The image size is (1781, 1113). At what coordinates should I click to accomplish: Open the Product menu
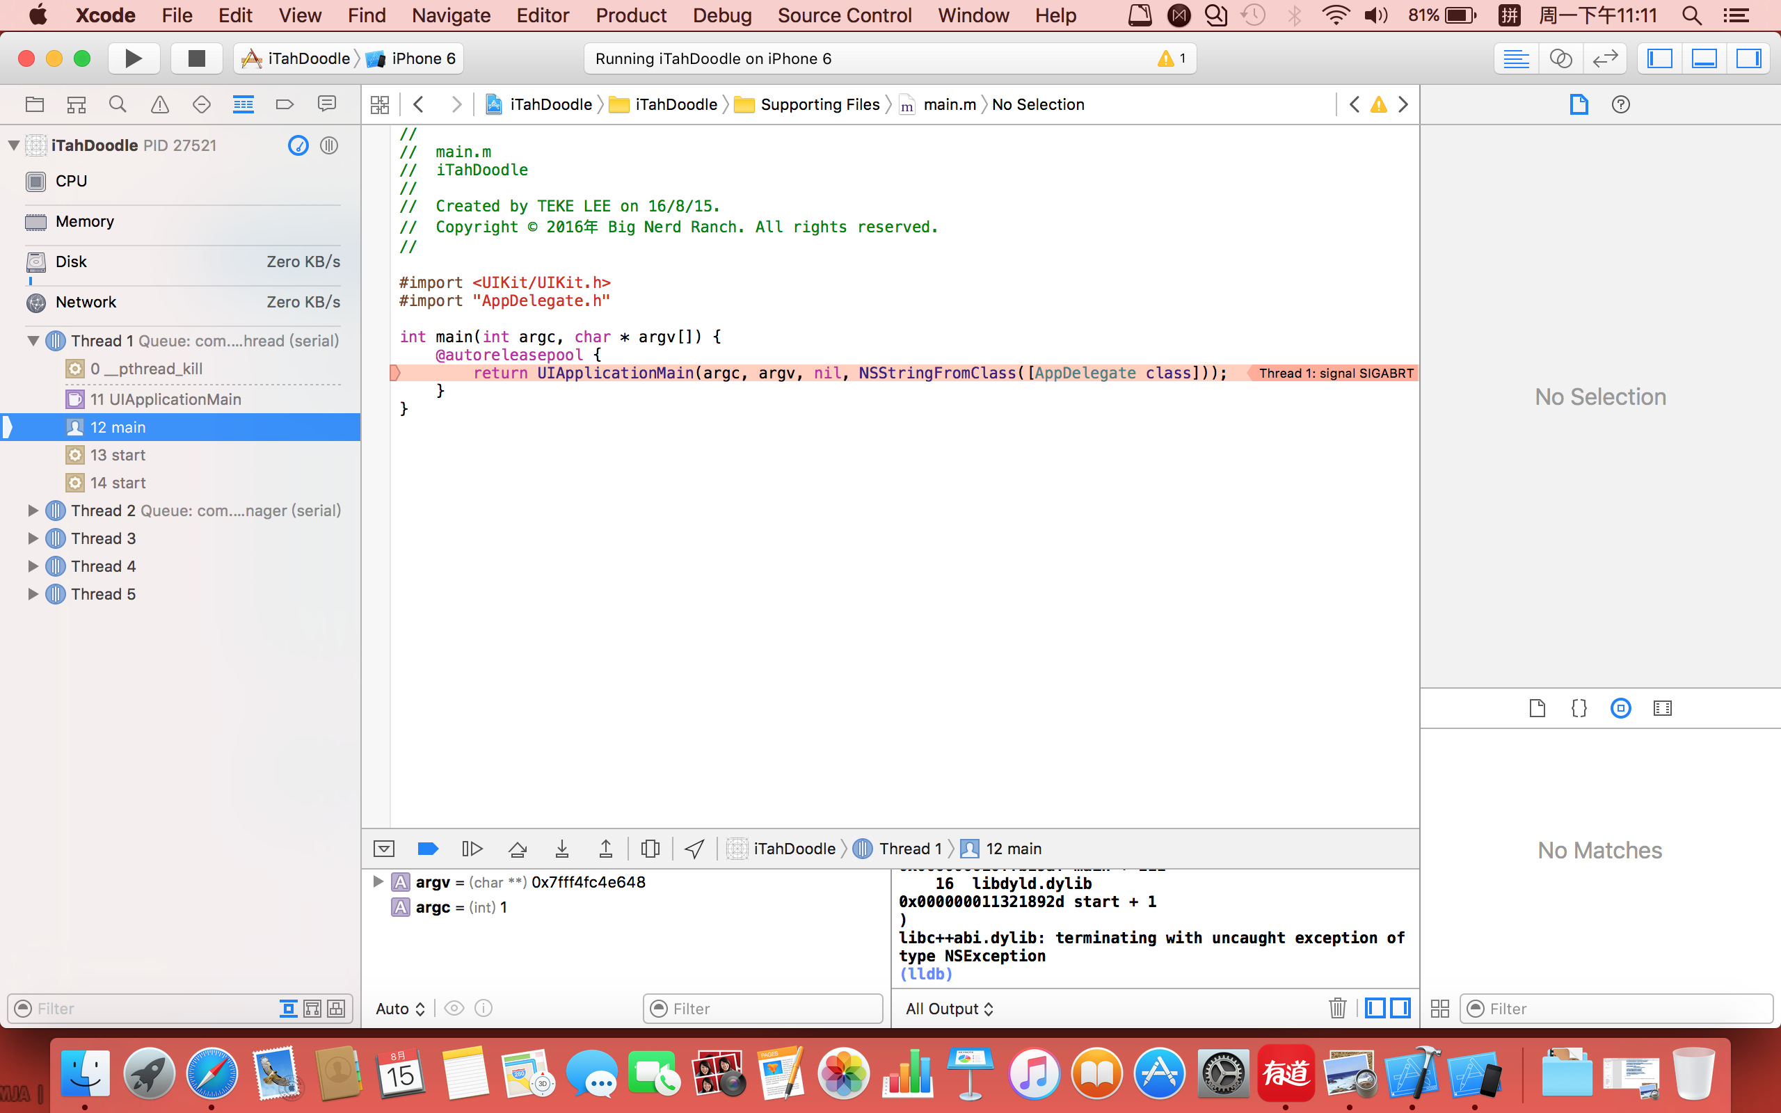631,15
